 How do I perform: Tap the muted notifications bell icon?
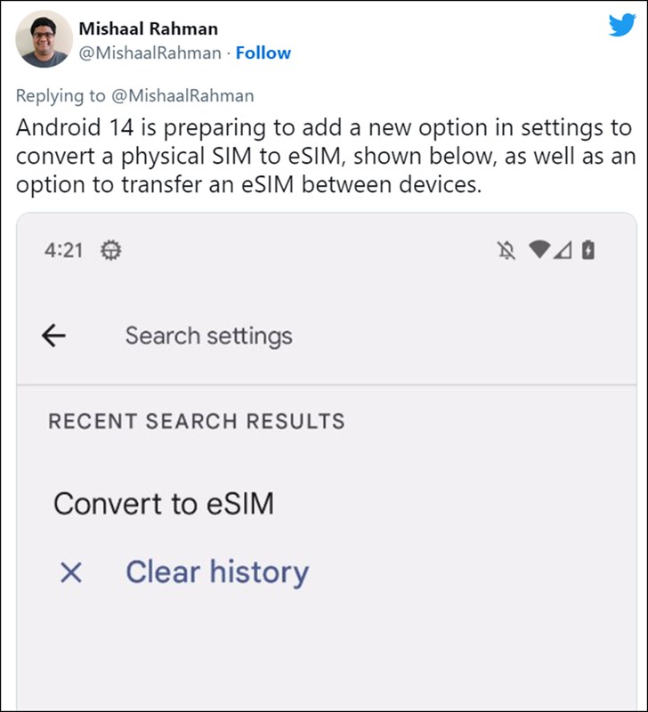point(506,251)
